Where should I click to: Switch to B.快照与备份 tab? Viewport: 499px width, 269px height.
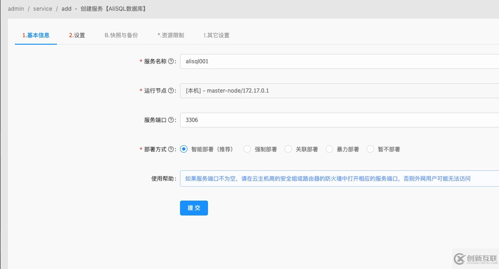[x=121, y=35]
